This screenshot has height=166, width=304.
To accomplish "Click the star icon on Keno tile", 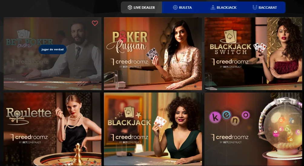I will click(x=296, y=161).
